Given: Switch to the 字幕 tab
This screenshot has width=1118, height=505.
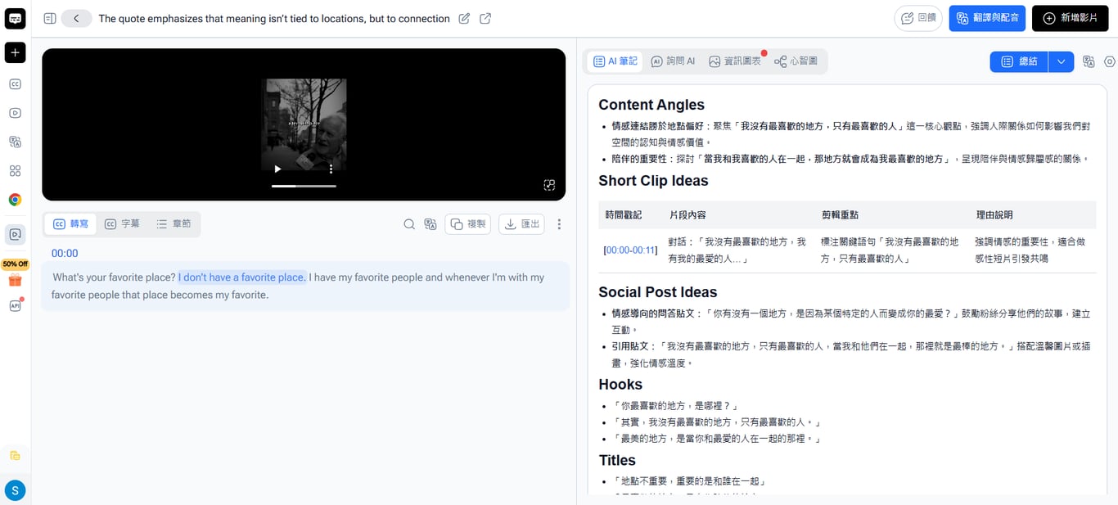Looking at the screenshot, I should 122,223.
